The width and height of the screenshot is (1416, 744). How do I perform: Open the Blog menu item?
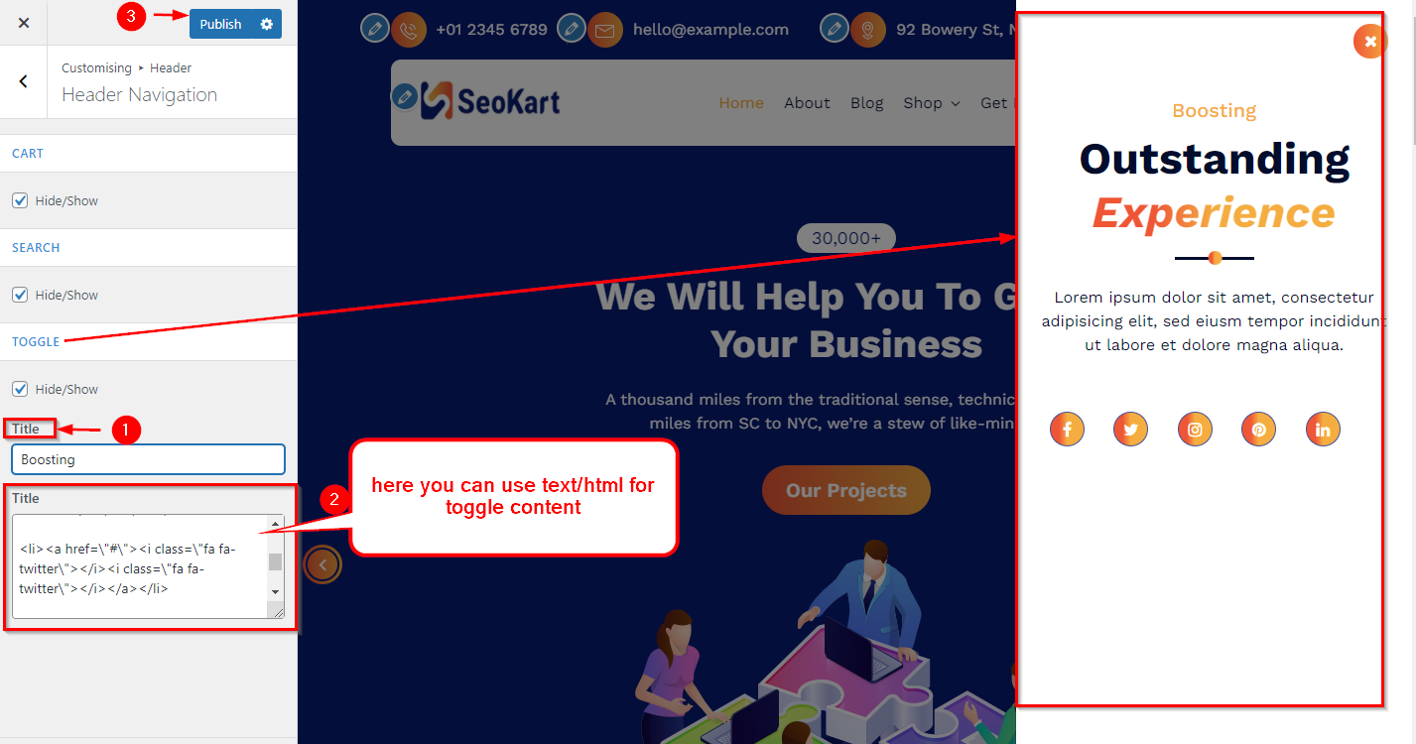click(866, 103)
